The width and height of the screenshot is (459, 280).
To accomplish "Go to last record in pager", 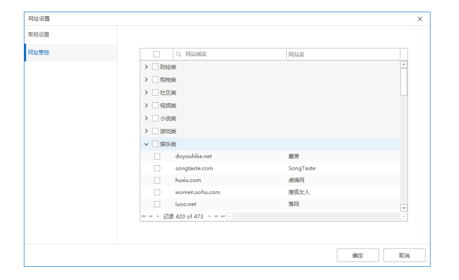I will pos(223,216).
